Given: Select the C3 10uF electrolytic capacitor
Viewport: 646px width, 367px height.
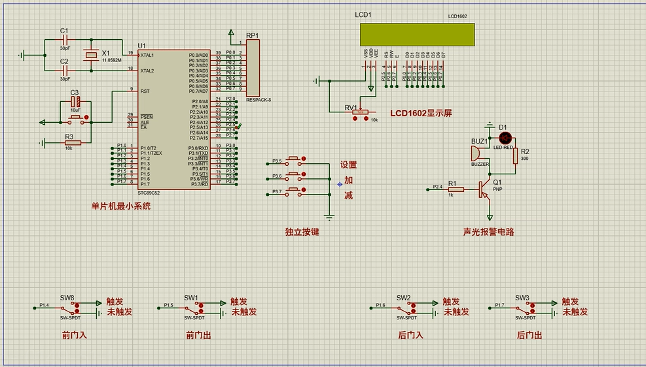Looking at the screenshot, I should [x=75, y=101].
